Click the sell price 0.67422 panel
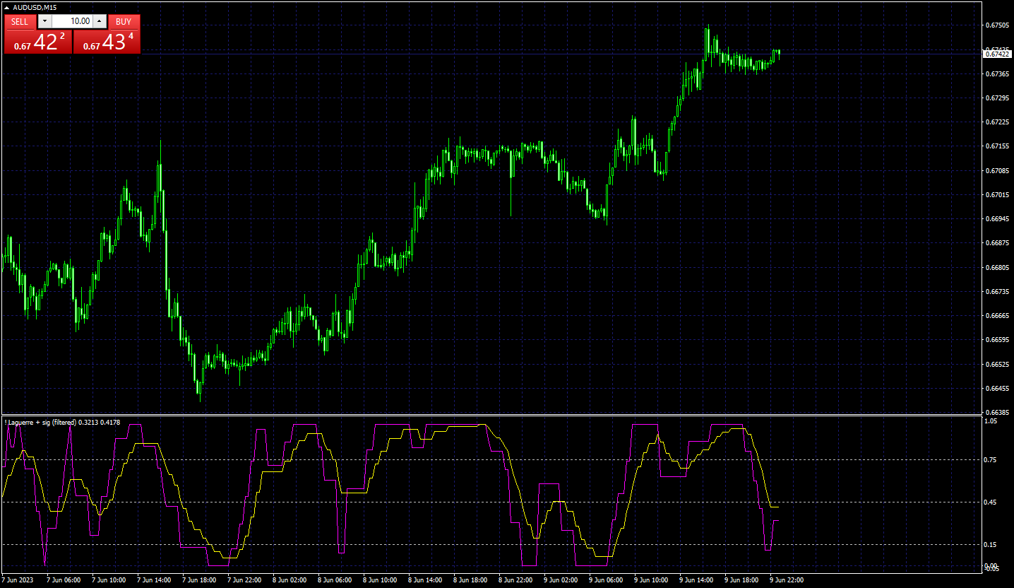 pos(37,42)
